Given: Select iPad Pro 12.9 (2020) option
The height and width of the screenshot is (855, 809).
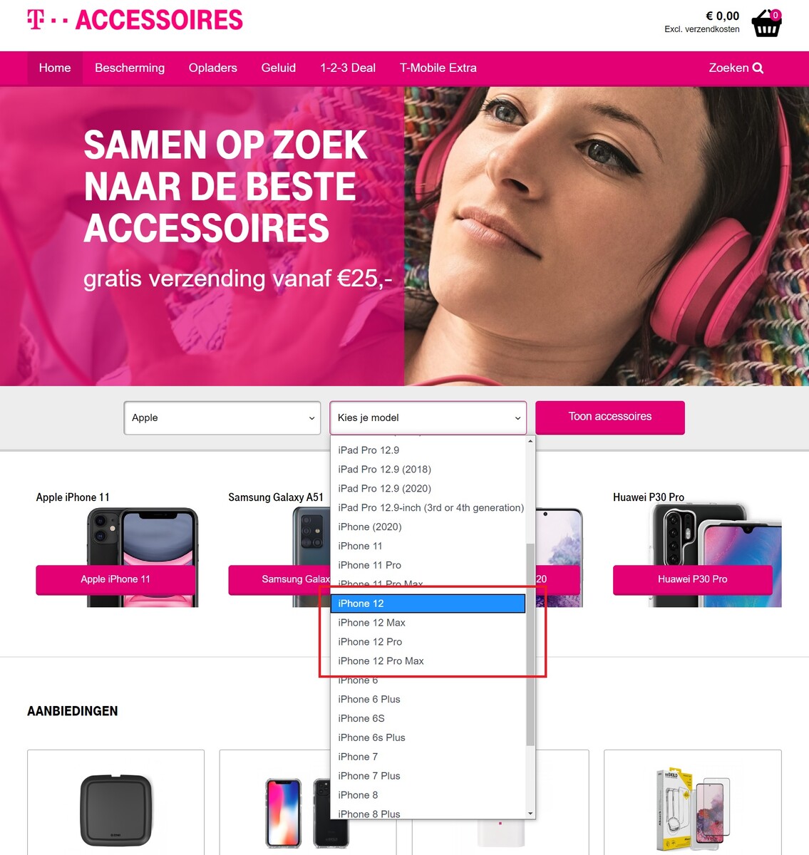Looking at the screenshot, I should click(428, 489).
